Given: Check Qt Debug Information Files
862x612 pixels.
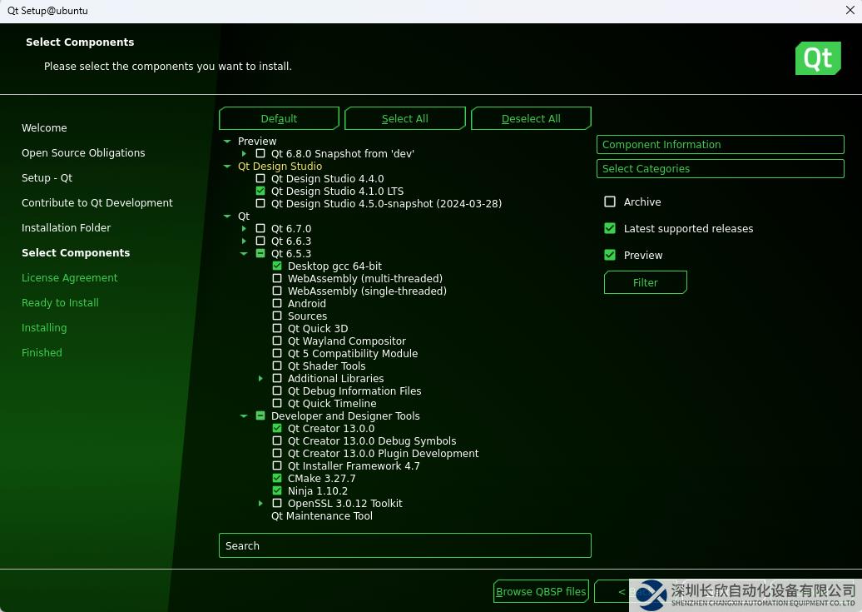Looking at the screenshot, I should tap(277, 391).
